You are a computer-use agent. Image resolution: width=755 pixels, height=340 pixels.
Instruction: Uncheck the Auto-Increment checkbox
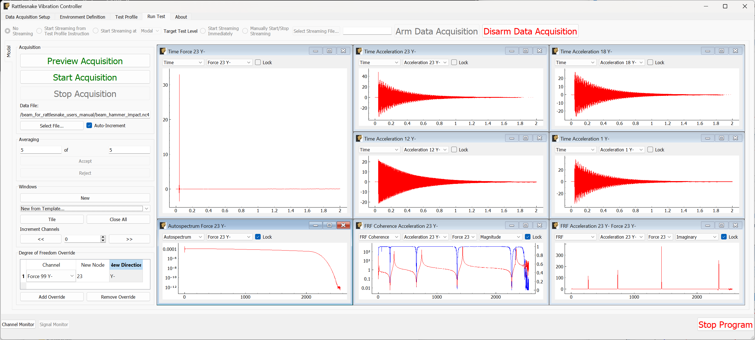(89, 125)
